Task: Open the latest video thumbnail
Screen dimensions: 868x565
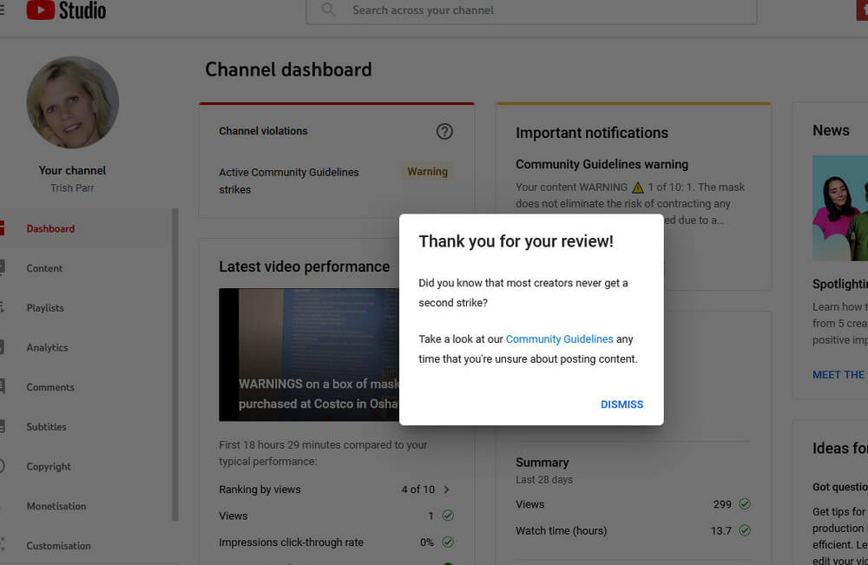Action: tap(309, 355)
